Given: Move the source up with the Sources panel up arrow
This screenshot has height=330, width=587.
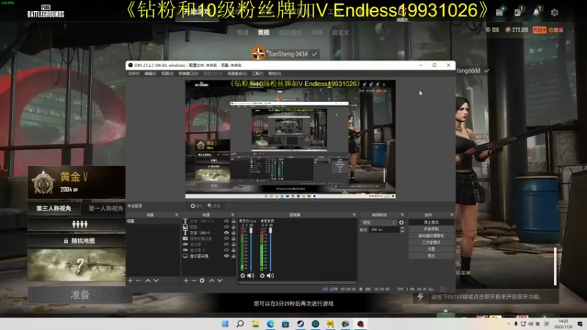Looking at the screenshot, I should (x=212, y=280).
